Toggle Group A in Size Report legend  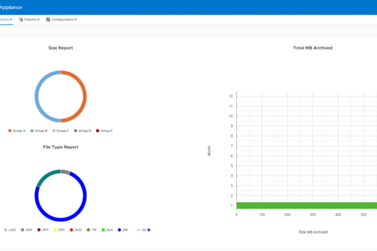(x=17, y=131)
